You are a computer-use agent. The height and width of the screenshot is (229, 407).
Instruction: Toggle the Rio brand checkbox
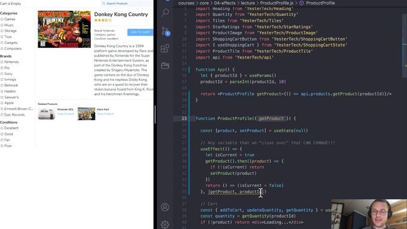tap(2, 68)
